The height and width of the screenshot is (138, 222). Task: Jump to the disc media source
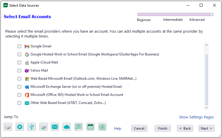[20, 127]
